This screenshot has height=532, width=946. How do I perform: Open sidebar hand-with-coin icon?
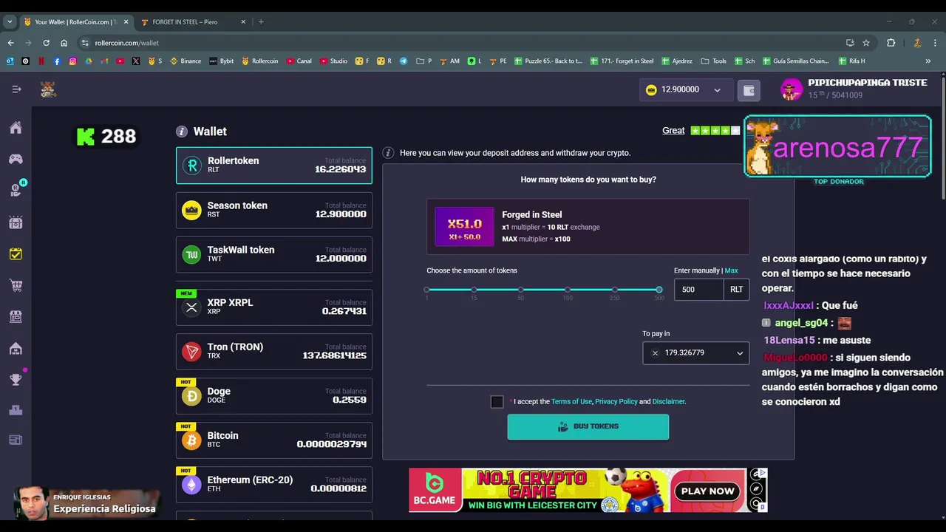tap(16, 190)
